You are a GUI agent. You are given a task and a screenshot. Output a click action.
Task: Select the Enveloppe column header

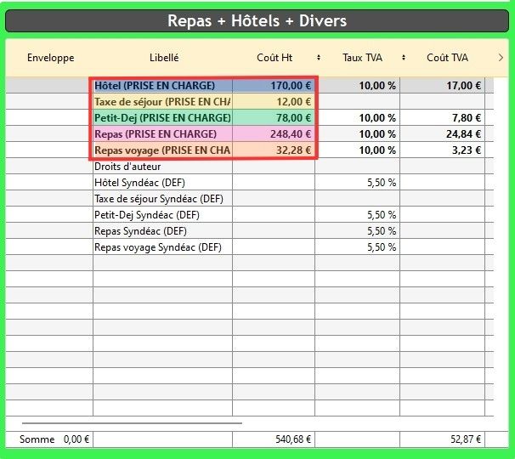51,58
